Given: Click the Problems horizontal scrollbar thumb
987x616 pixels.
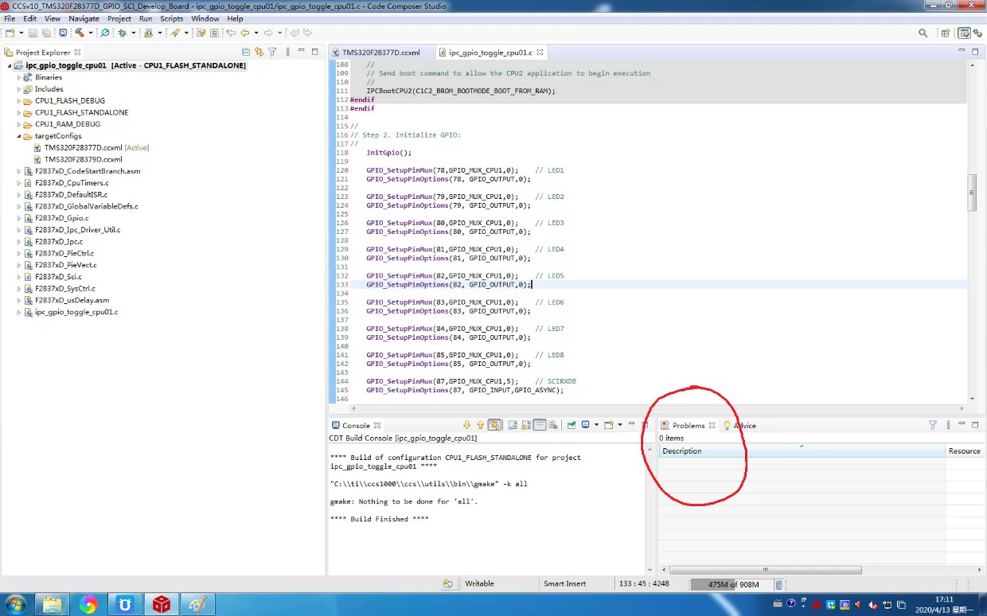Looking at the screenshot, I should coord(766,570).
